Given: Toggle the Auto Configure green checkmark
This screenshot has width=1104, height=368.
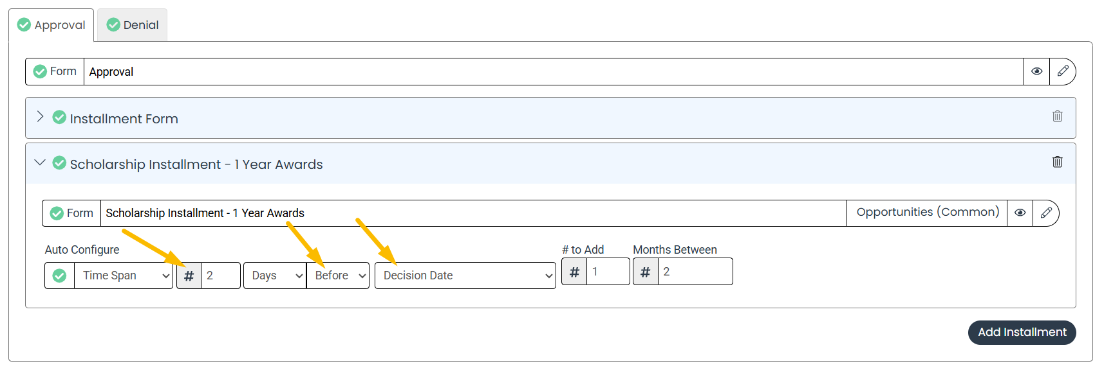Looking at the screenshot, I should 59,276.
